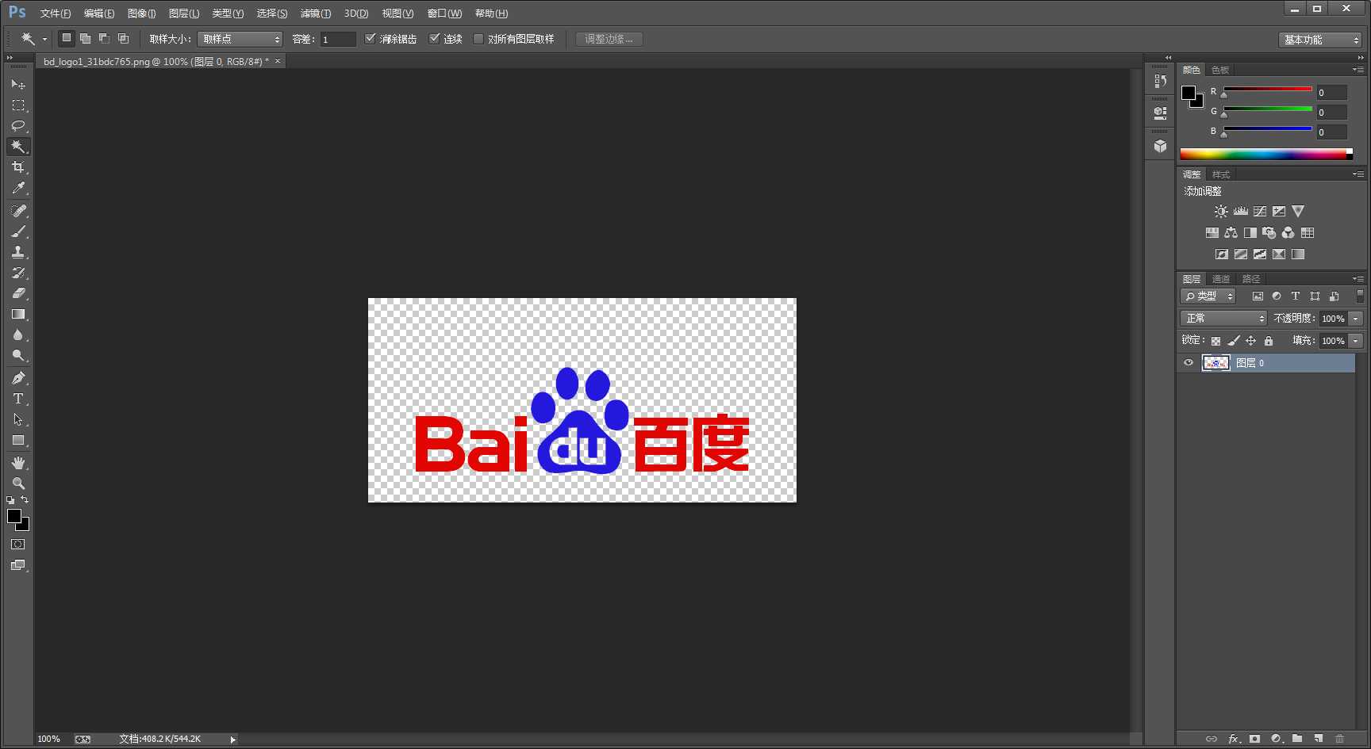
Task: Toggle Quick Mask mode
Action: [x=18, y=545]
